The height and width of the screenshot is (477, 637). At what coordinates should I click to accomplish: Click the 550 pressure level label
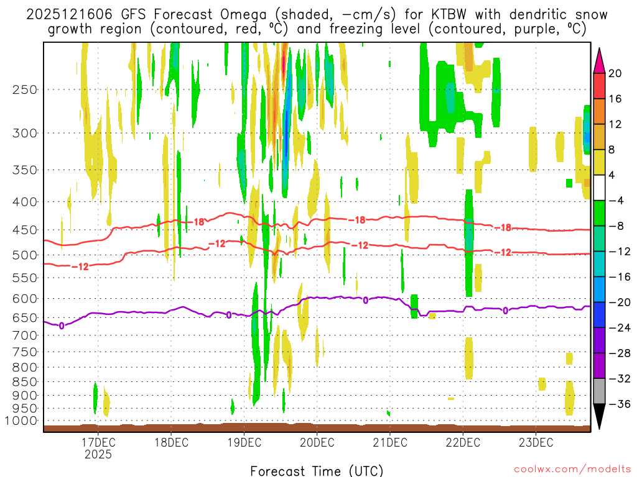click(25, 278)
